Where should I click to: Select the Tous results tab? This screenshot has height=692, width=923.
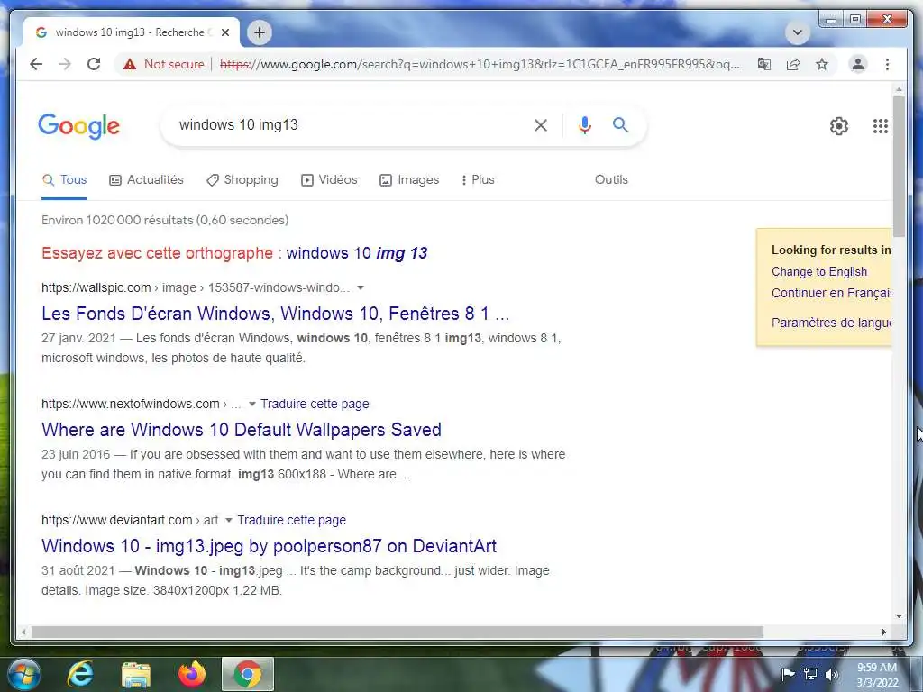coord(64,180)
